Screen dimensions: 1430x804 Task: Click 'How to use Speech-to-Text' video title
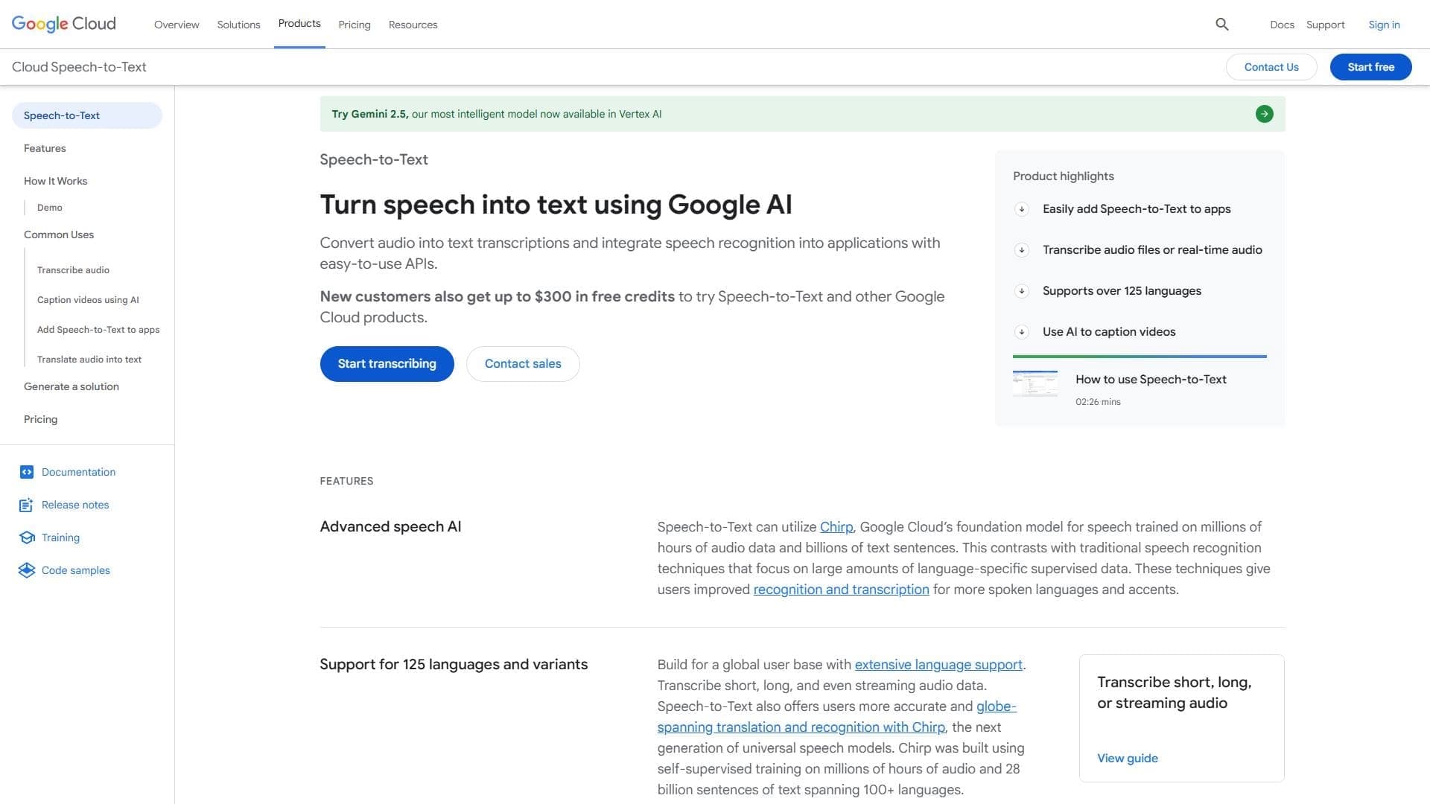click(x=1151, y=380)
